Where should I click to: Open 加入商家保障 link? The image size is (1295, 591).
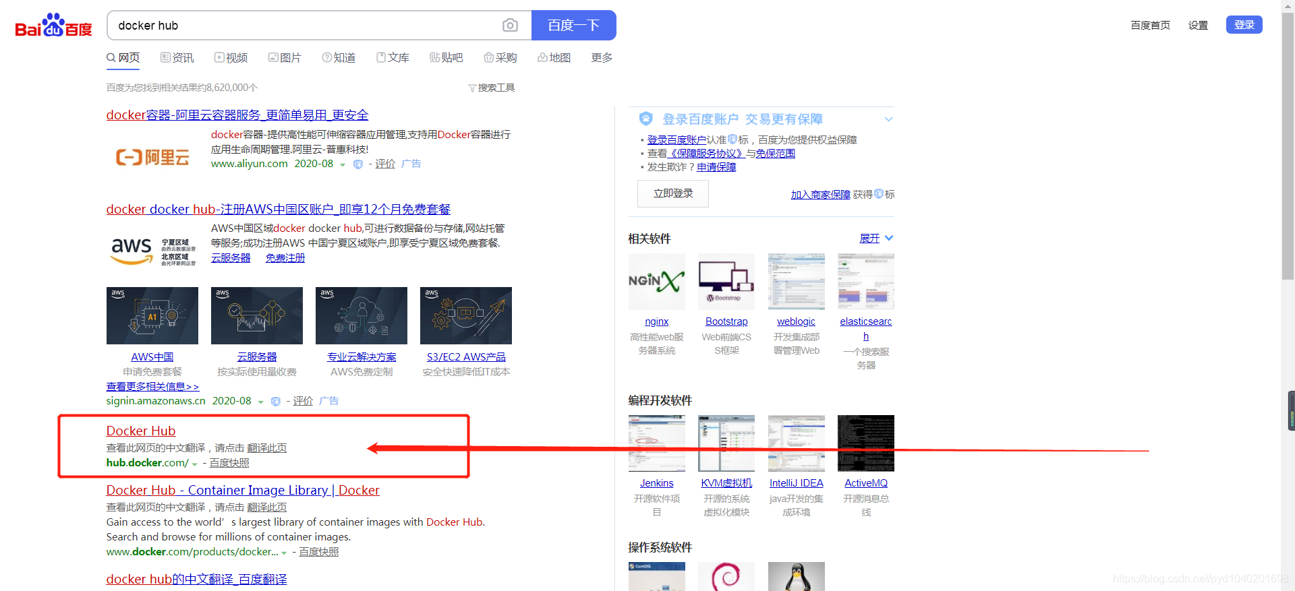coord(821,194)
